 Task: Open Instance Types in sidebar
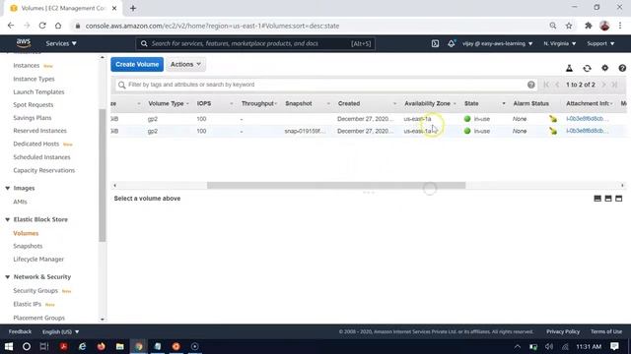(x=34, y=79)
